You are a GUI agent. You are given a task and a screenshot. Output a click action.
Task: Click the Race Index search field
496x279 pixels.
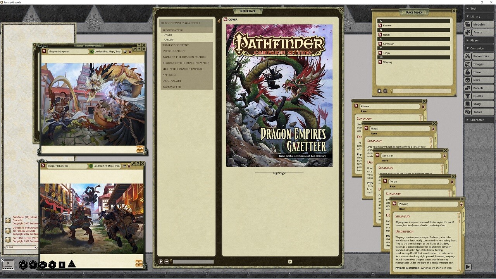point(421,91)
